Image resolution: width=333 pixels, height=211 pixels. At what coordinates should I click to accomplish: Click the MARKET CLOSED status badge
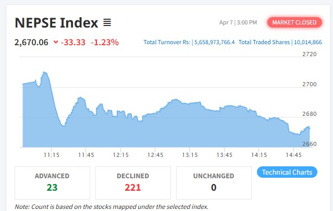(x=294, y=22)
